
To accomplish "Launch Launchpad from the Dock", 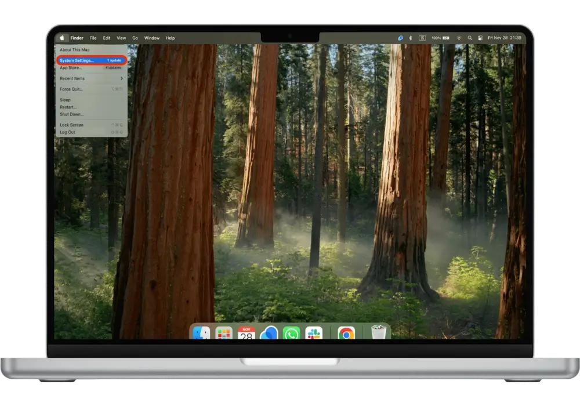I will pos(223,333).
